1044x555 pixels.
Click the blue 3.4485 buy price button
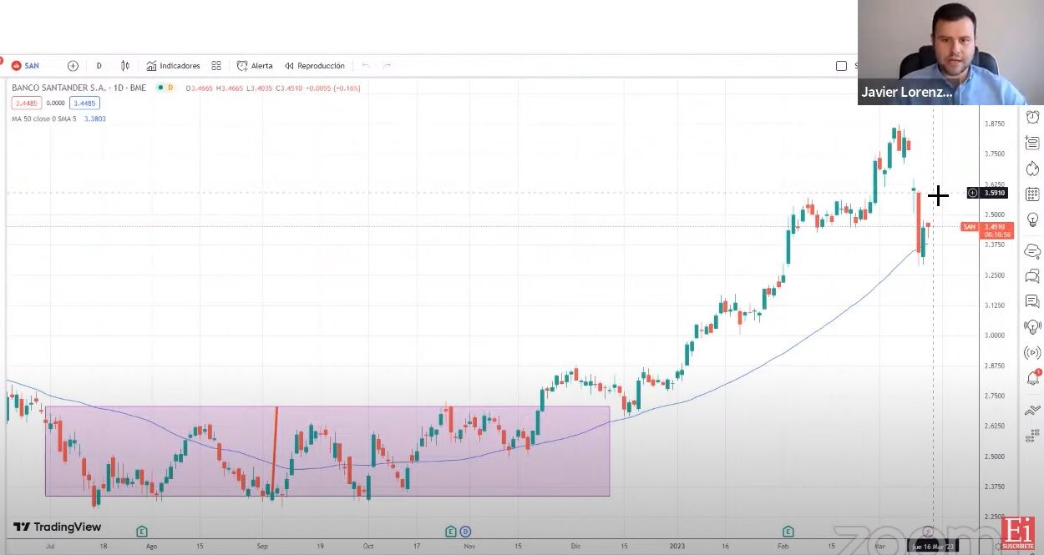pyautogui.click(x=84, y=103)
